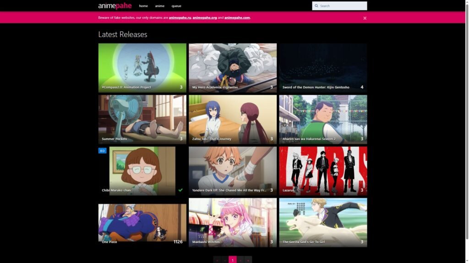Open the Aharen-san wa Hakarenai Season 2 thumbnail
The width and height of the screenshot is (469, 263).
(x=323, y=119)
